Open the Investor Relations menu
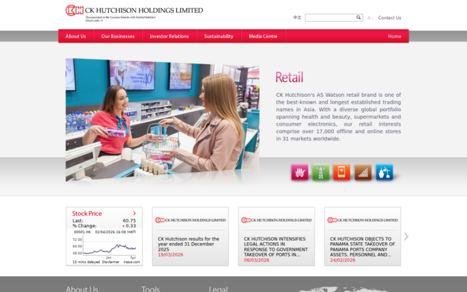 tap(169, 36)
